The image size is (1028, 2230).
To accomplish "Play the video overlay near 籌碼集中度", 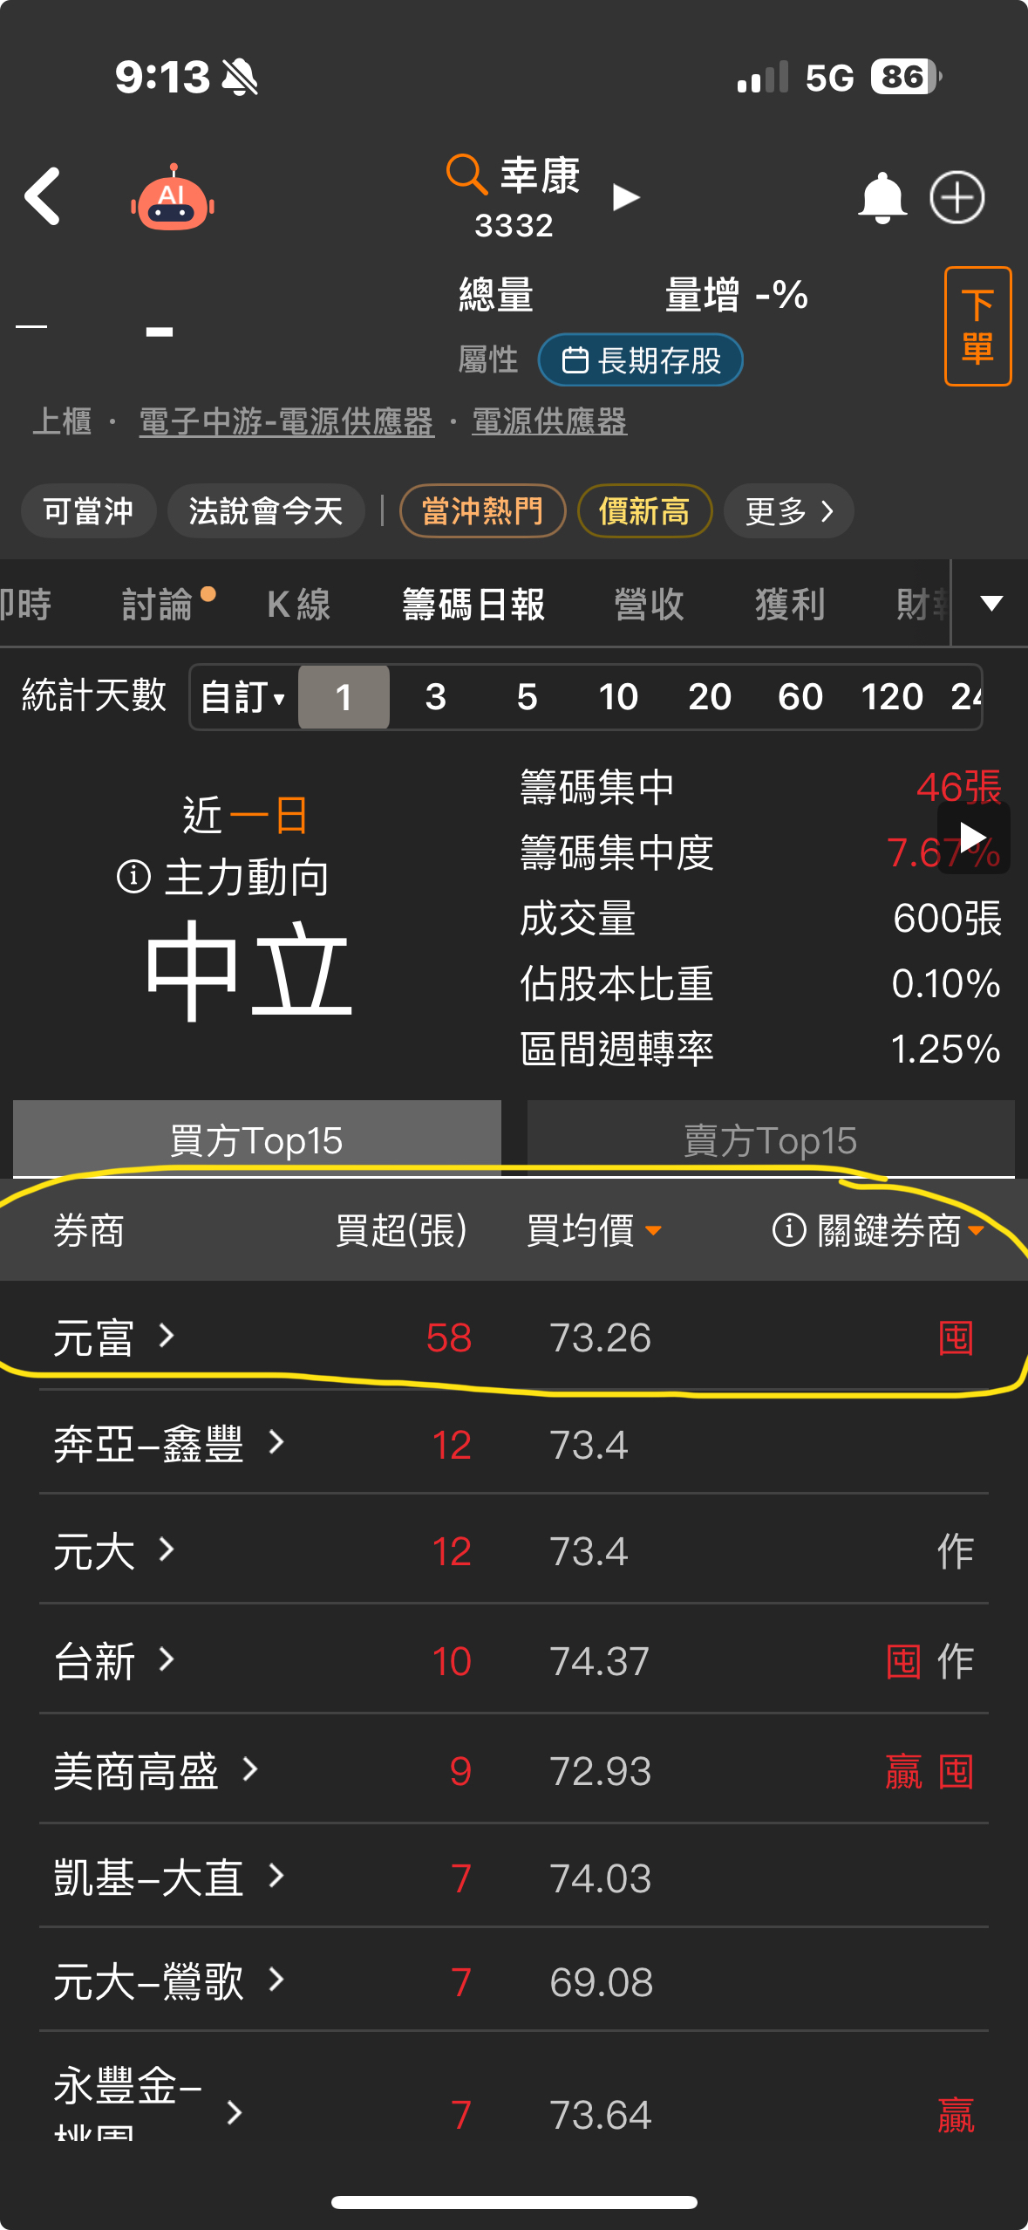I will point(973,838).
